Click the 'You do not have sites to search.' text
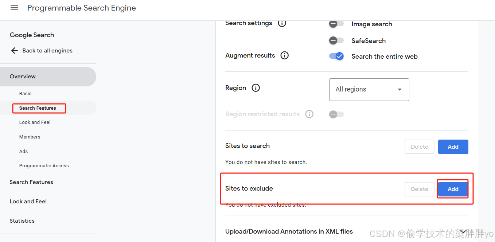This screenshot has height=242, width=495. 266,162
